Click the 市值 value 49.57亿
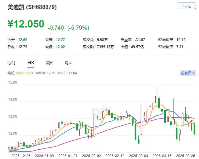Screen dimensions: 199x159 coord(138,47)
